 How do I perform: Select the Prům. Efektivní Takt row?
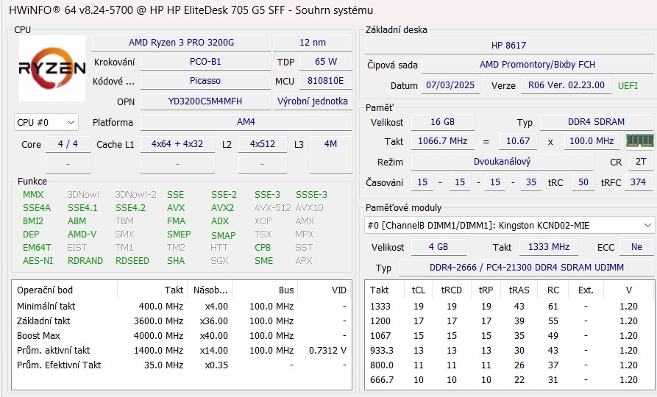point(182,365)
